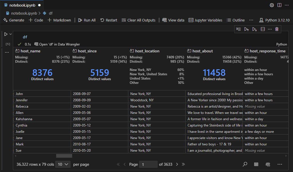The image size is (293, 172).
Task: Select the 'Woodstock, NY' cell
Action: (157, 100)
